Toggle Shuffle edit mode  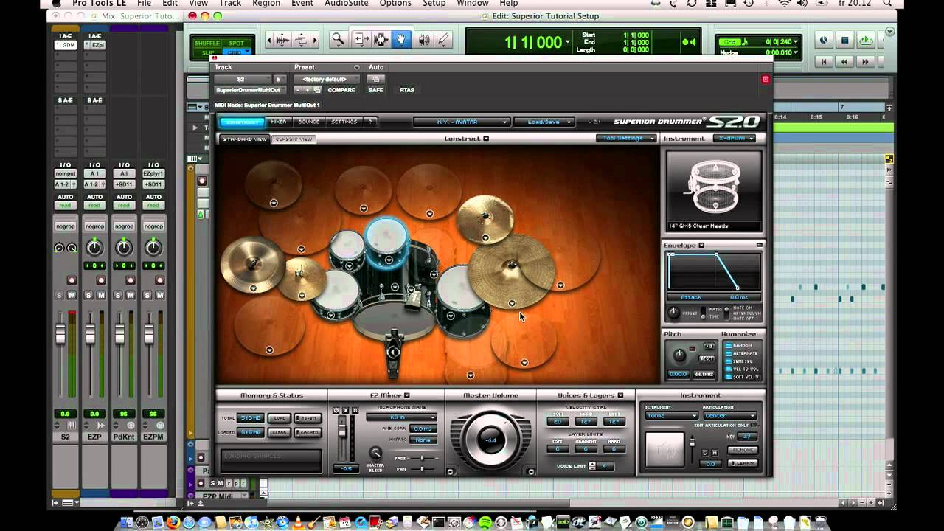207,44
